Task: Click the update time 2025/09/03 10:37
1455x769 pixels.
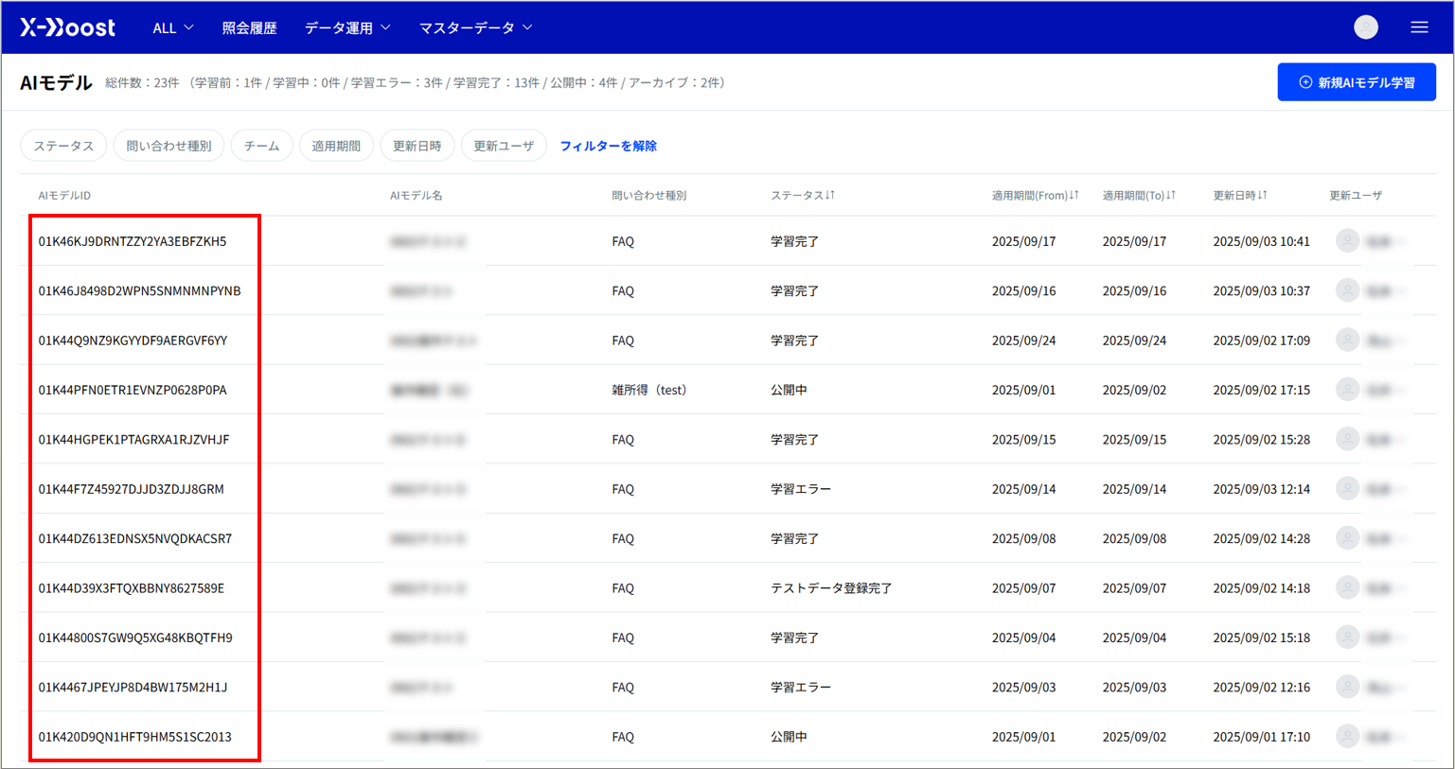Action: coord(1262,290)
